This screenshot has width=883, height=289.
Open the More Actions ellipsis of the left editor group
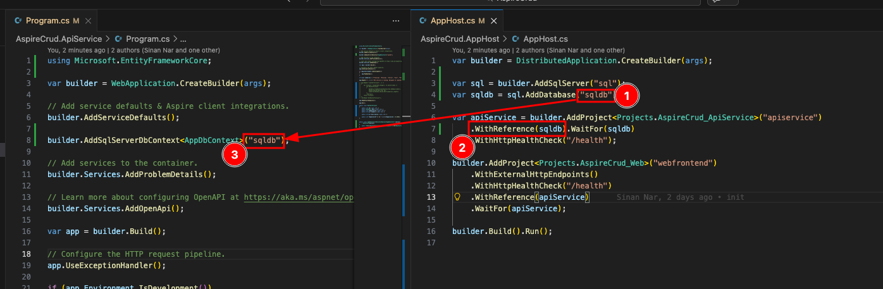(396, 21)
